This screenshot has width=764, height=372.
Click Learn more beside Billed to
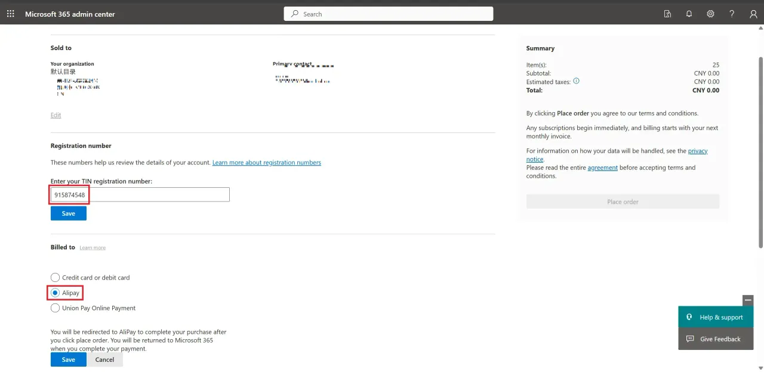coord(93,248)
